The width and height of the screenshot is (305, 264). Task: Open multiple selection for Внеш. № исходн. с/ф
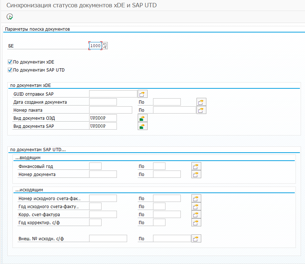click(196, 238)
